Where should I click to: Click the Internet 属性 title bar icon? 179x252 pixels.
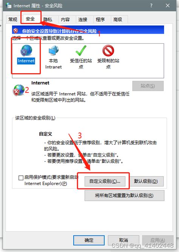point(9,5)
